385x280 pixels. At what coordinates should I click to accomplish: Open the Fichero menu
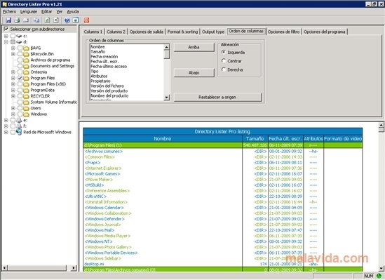click(9, 11)
